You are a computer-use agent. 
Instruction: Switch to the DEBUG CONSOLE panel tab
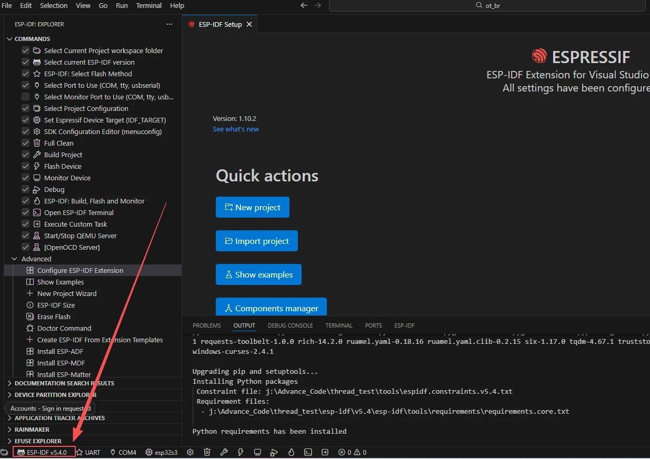click(x=290, y=325)
